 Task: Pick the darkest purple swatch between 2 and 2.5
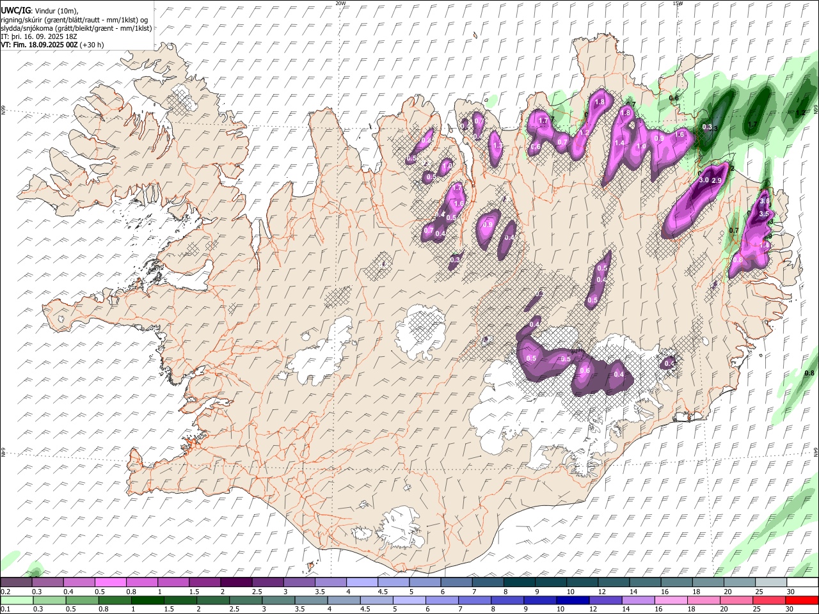tap(236, 582)
